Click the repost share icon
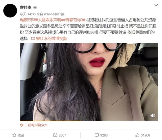Screen dimensions: 162x140 click(x=55, y=135)
